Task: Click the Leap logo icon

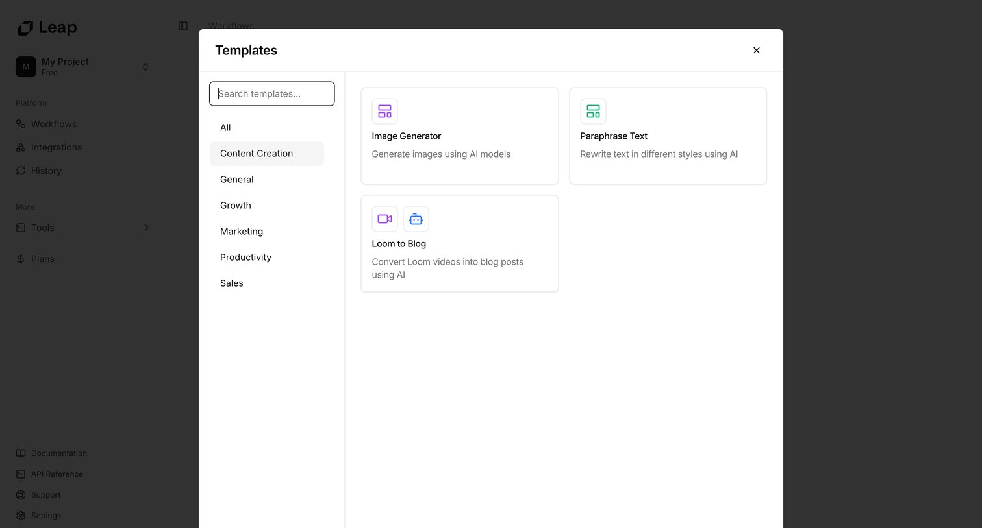Action: click(x=25, y=28)
